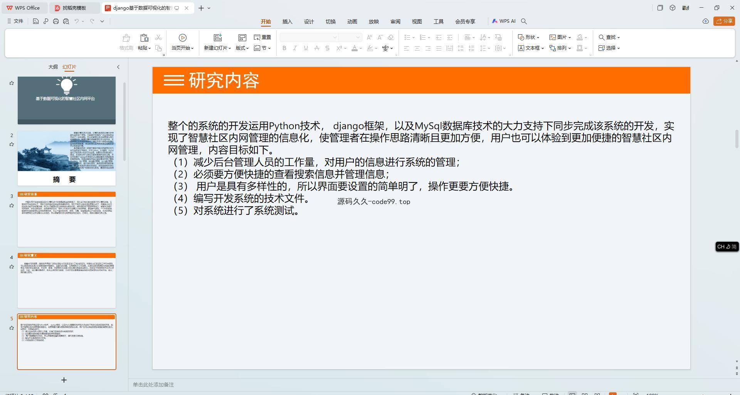
Task: Click the Redo arrow icon
Action: [92, 21]
